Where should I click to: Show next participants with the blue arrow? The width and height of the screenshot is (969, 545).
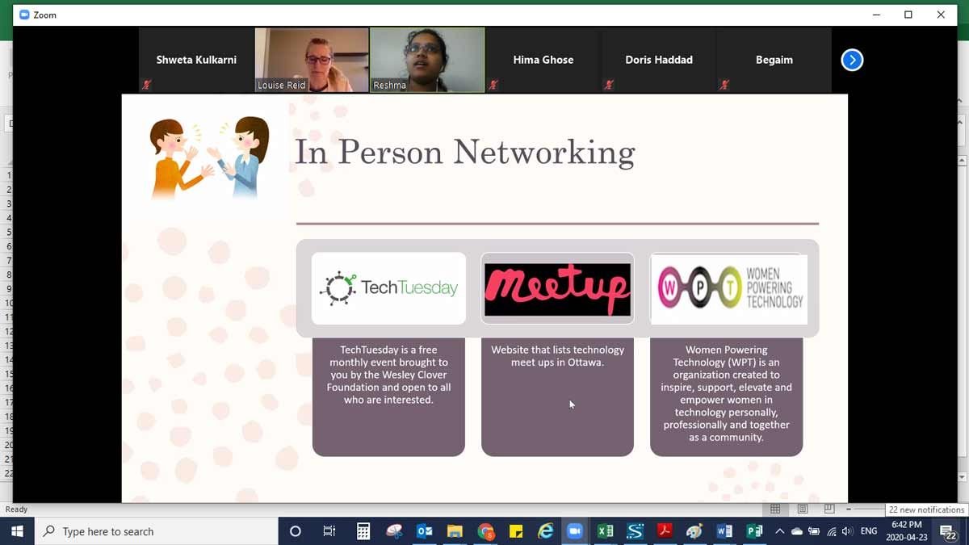coord(852,60)
